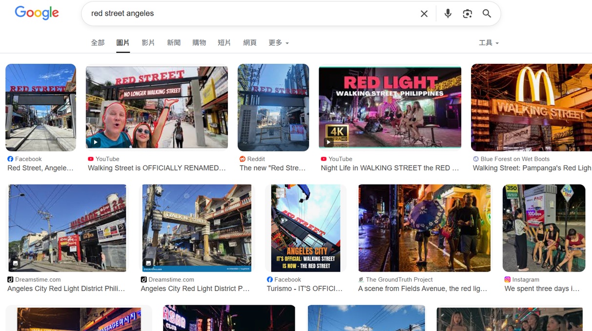The width and height of the screenshot is (592, 331).
Task: Switch to the 全部 tab
Action: pyautogui.click(x=98, y=43)
